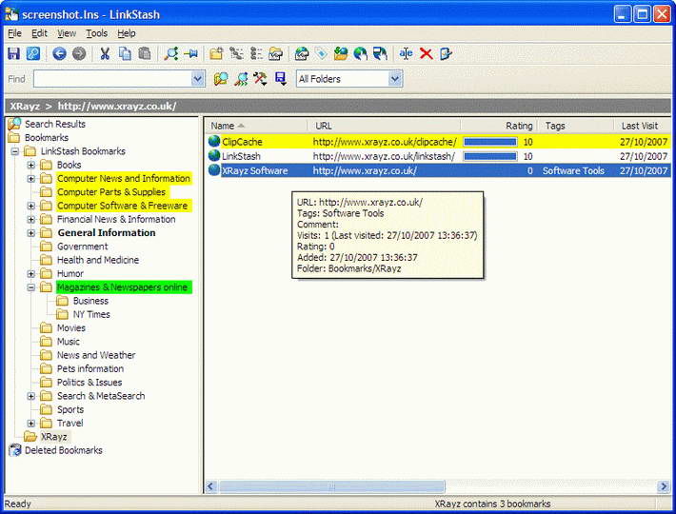Click the import bookmarks folder-globe icon

tap(341, 54)
